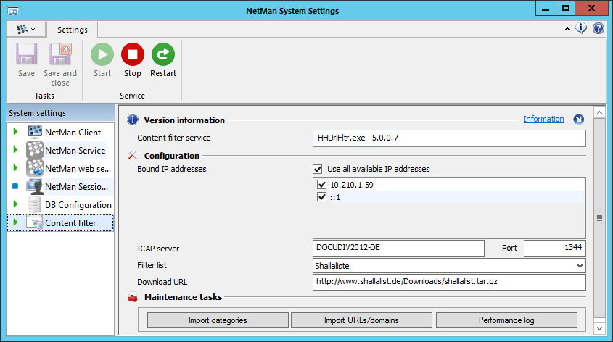Collapse the ribbon with the up chevron
The image size is (613, 342).
tap(567, 29)
